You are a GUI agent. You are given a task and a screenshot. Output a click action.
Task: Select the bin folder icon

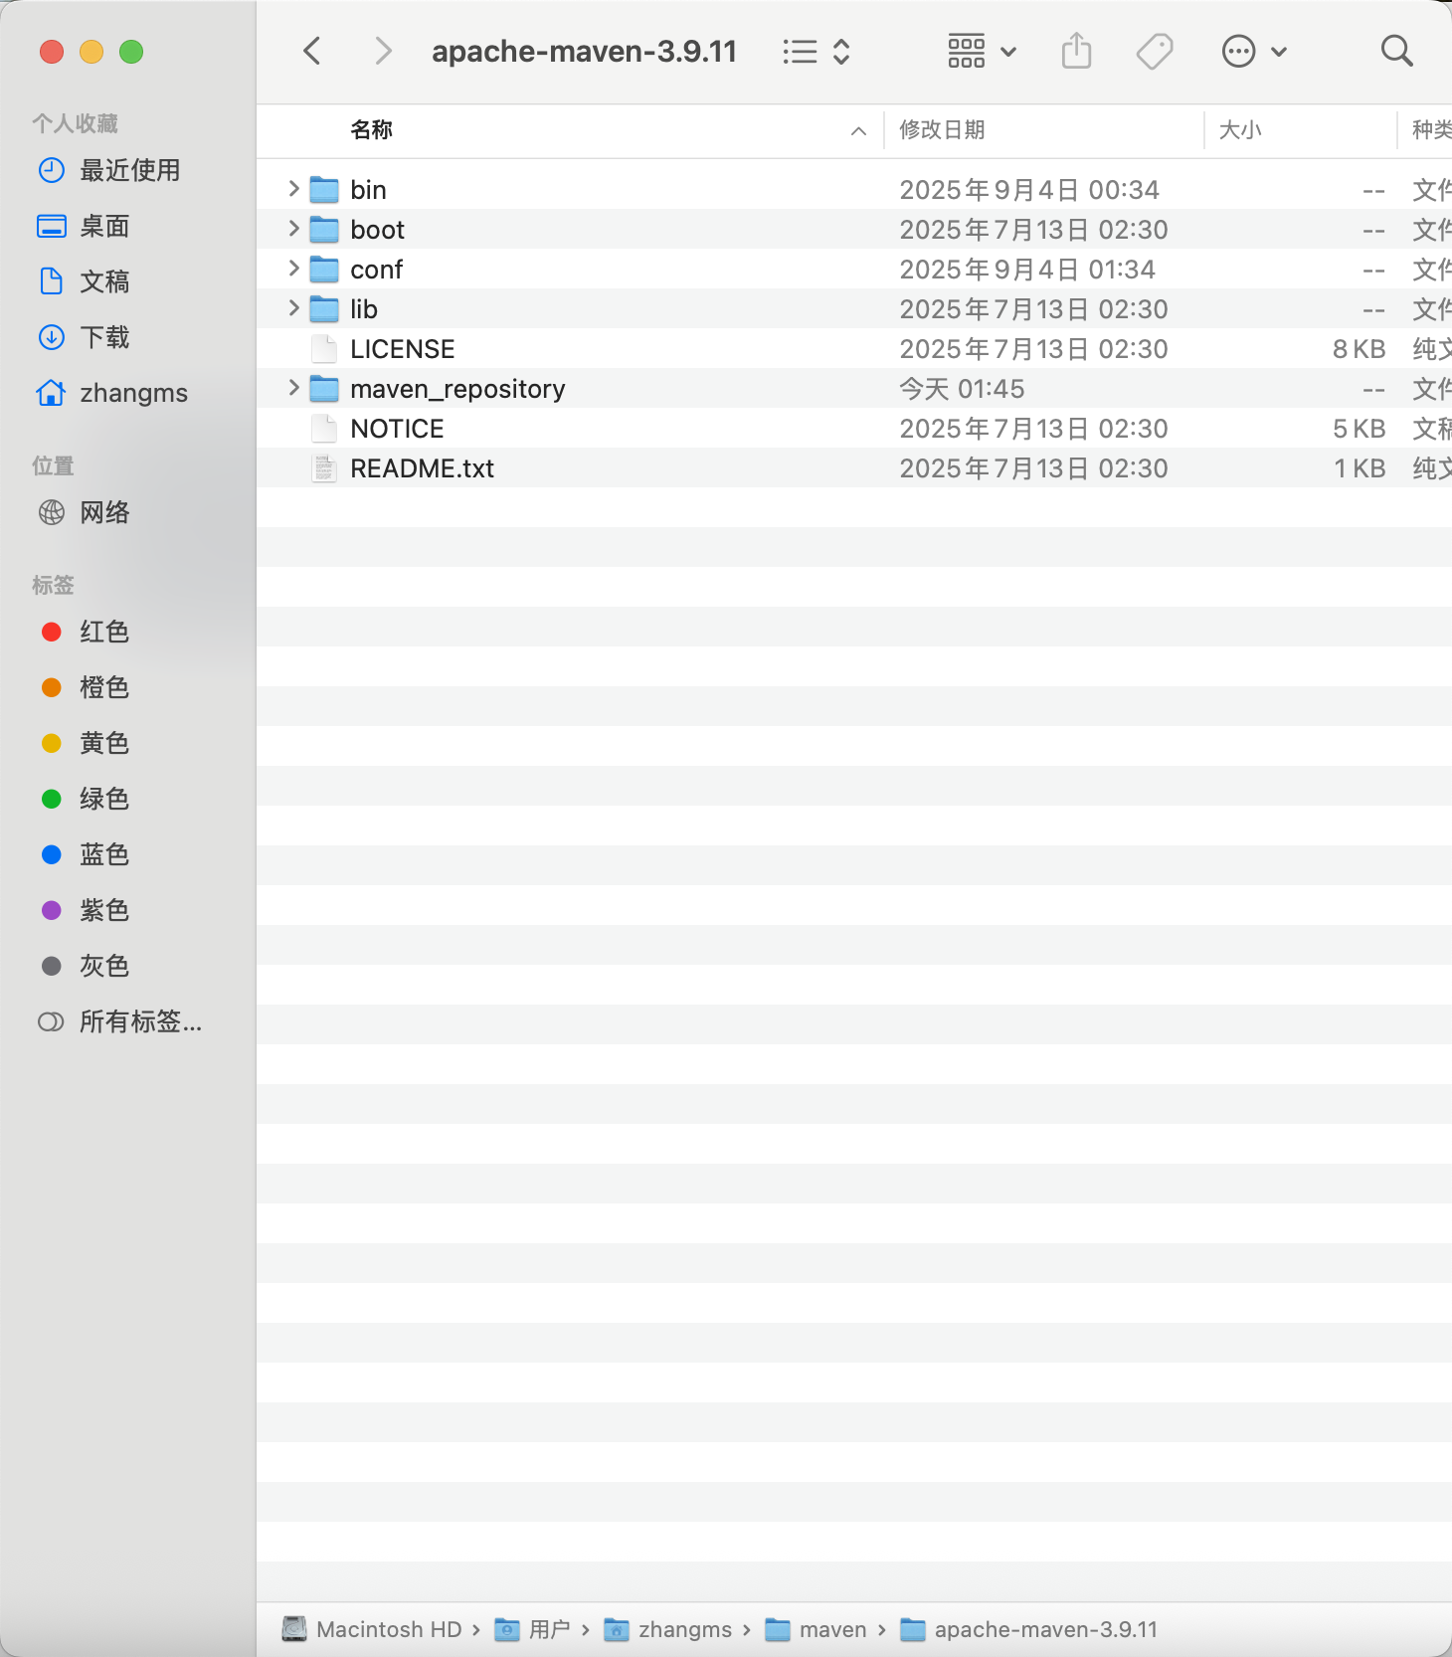(x=324, y=189)
